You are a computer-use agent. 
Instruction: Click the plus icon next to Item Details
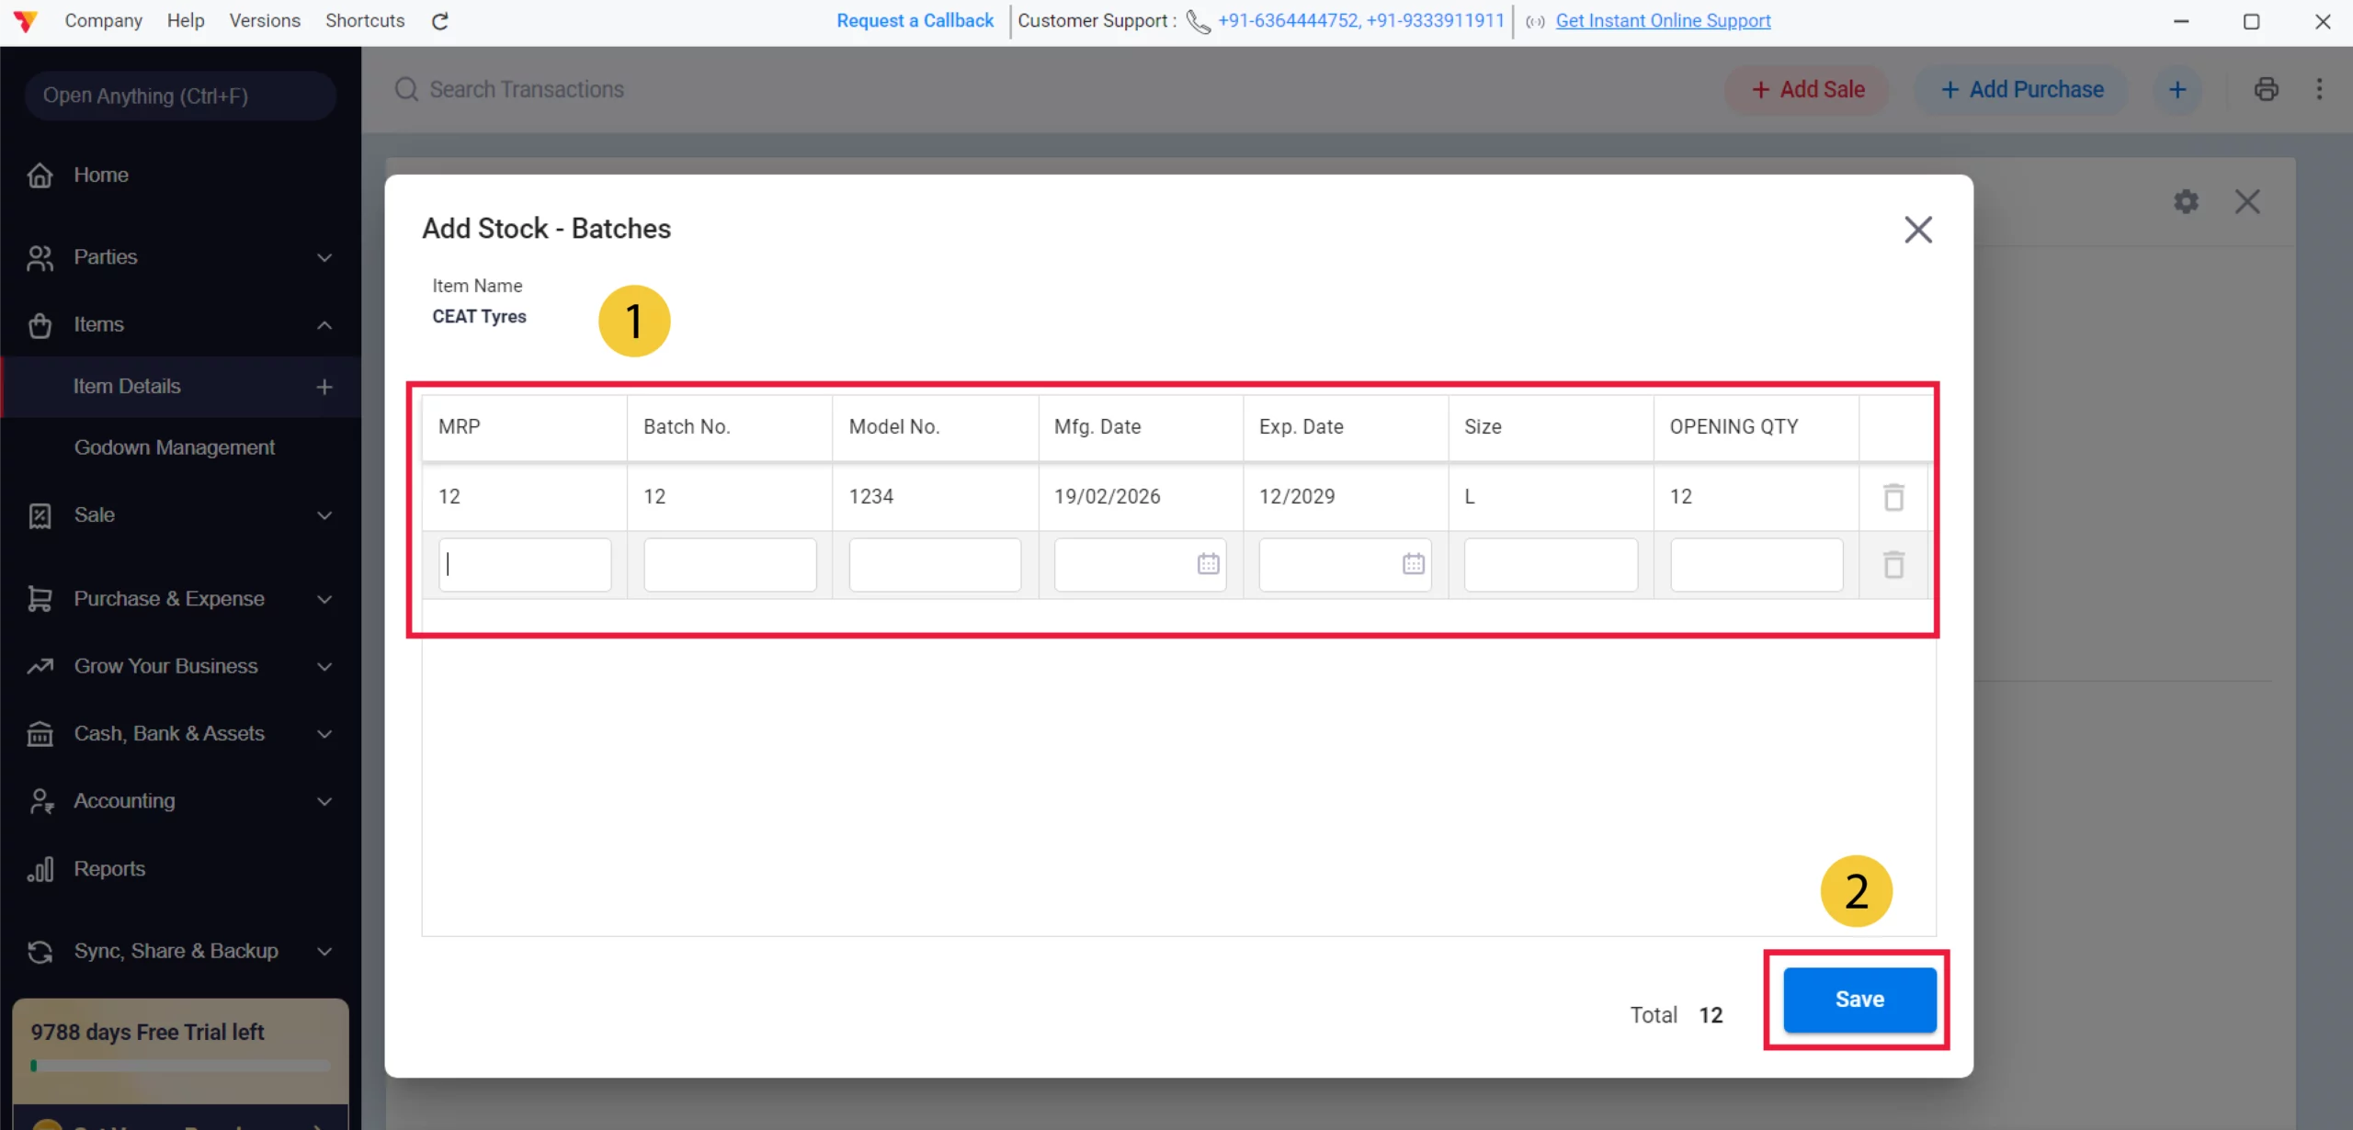click(324, 386)
